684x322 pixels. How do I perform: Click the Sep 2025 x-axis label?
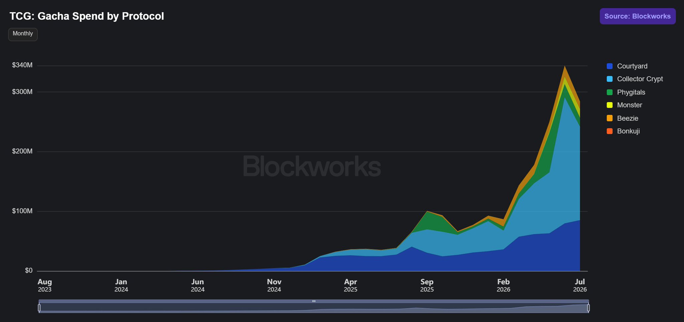point(427,286)
